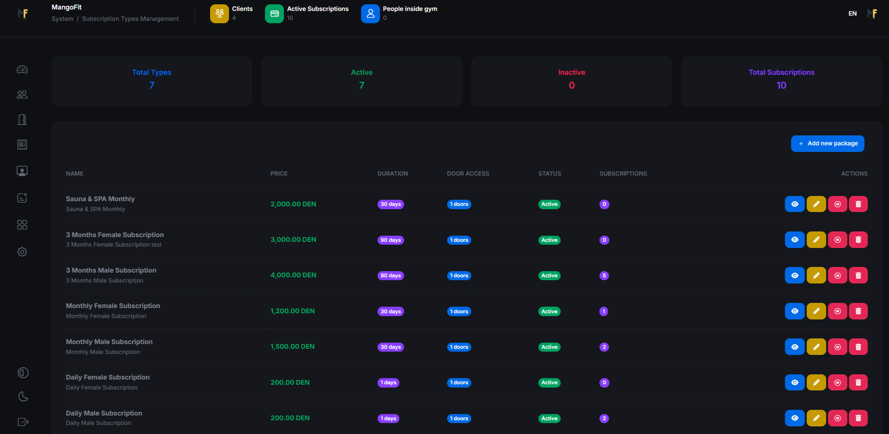Viewport: 889px width, 434px height.
Task: Click the 1 doors badge for Daily Female
Action: (x=459, y=383)
